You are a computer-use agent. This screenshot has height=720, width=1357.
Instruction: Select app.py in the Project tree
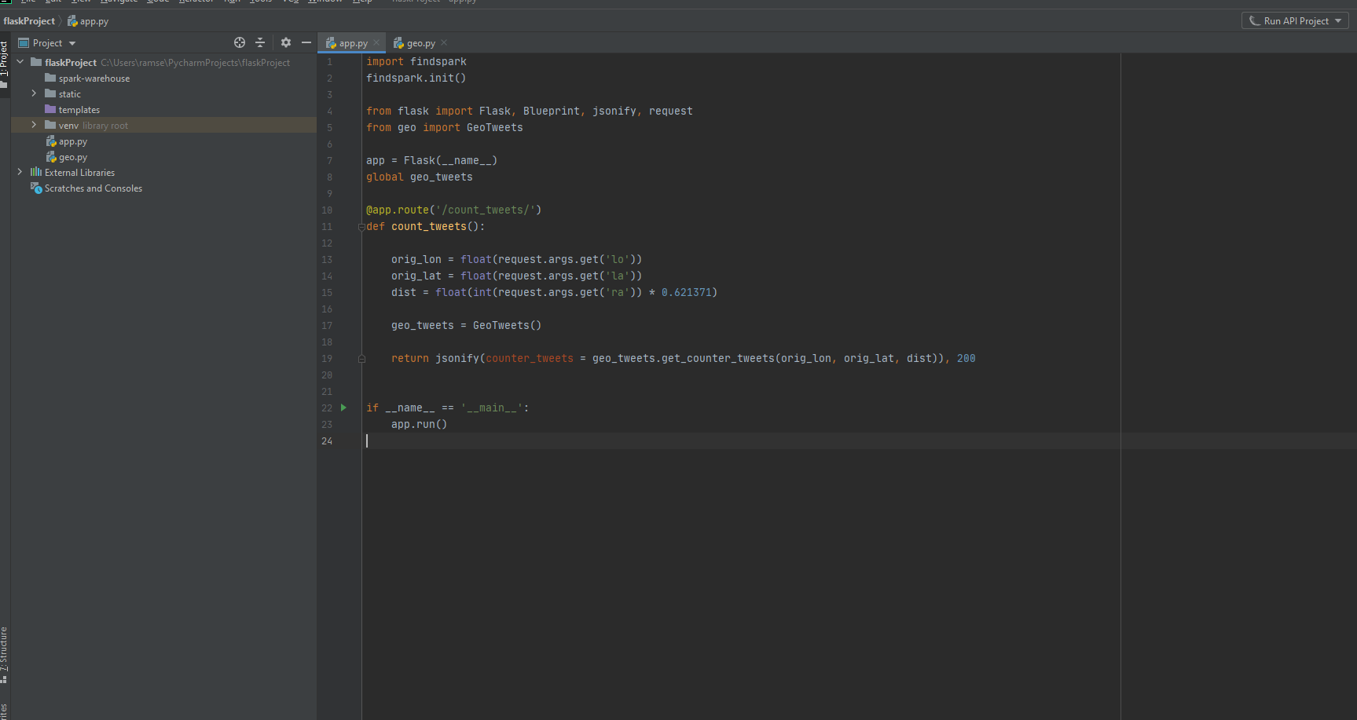tap(163, 141)
